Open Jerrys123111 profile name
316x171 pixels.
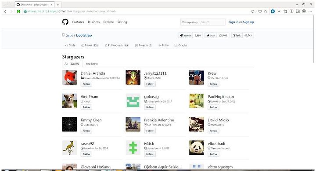tap(155, 73)
